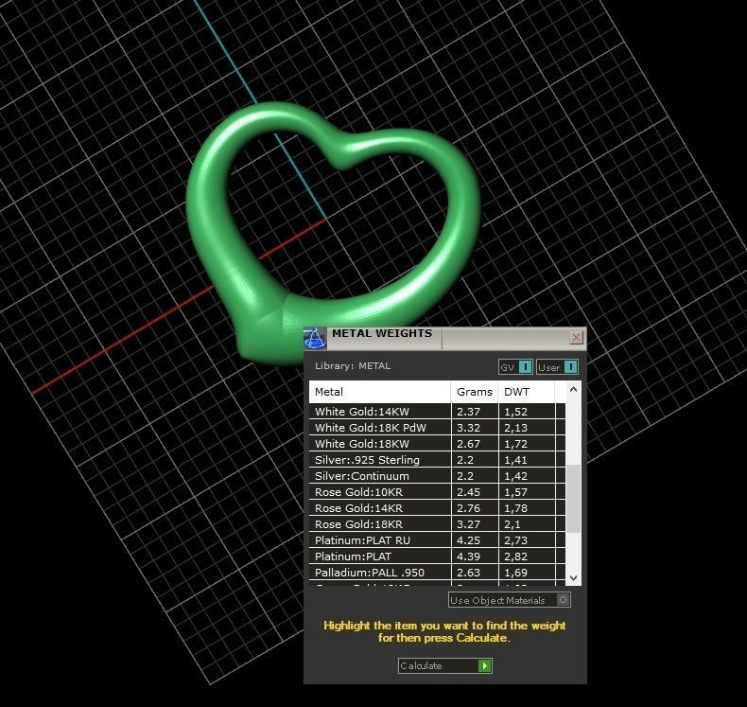Click the 2,13 DWT value for 18K PdW

click(516, 428)
